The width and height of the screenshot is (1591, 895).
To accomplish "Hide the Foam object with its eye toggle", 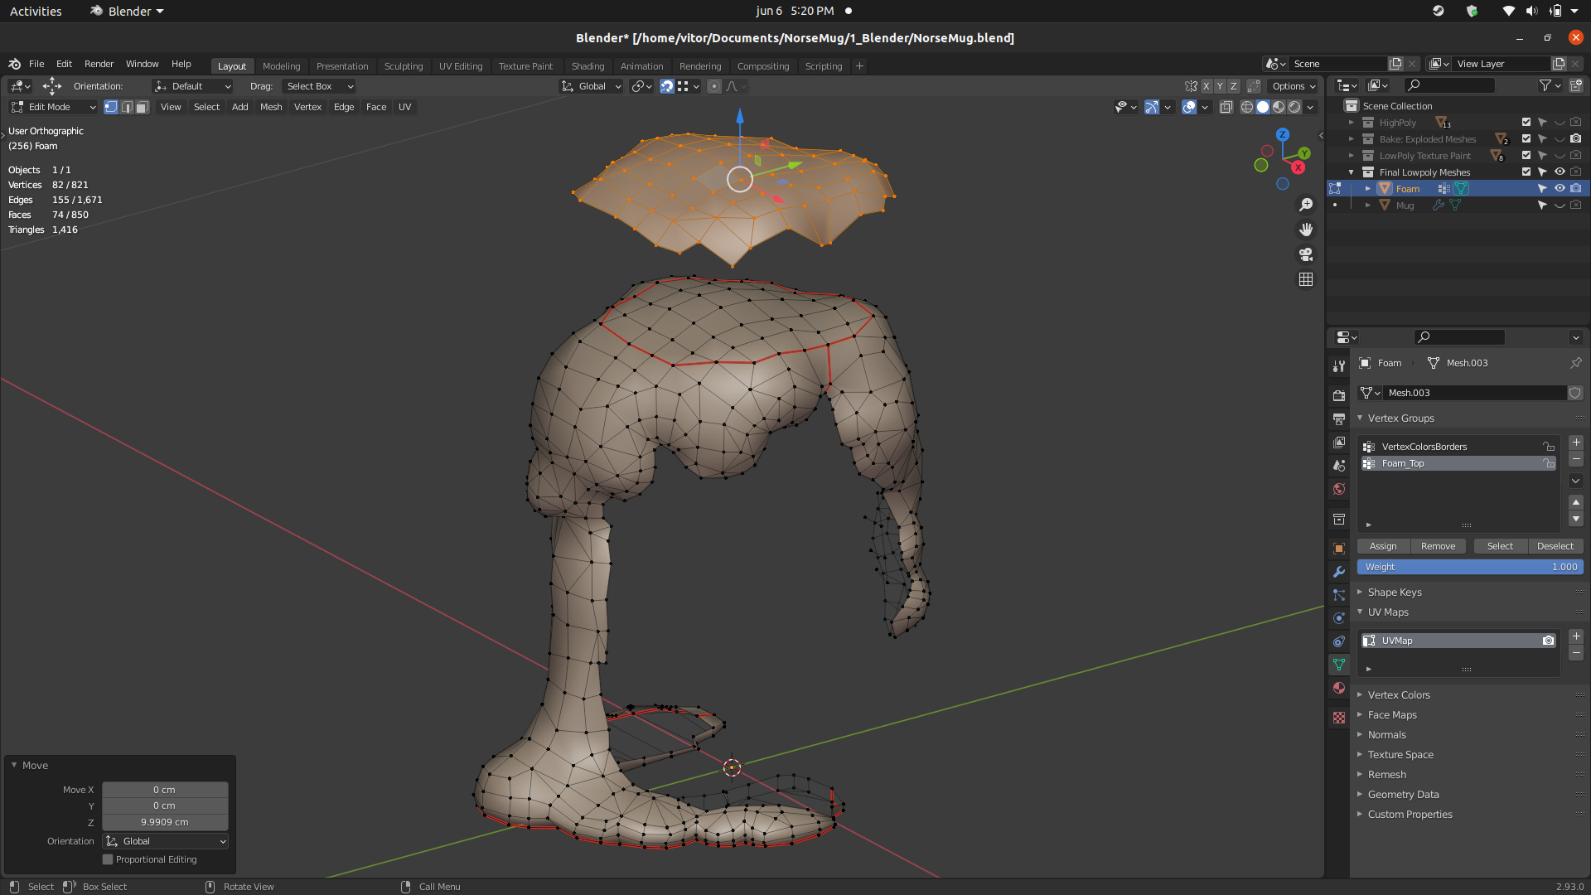I will click(1560, 188).
